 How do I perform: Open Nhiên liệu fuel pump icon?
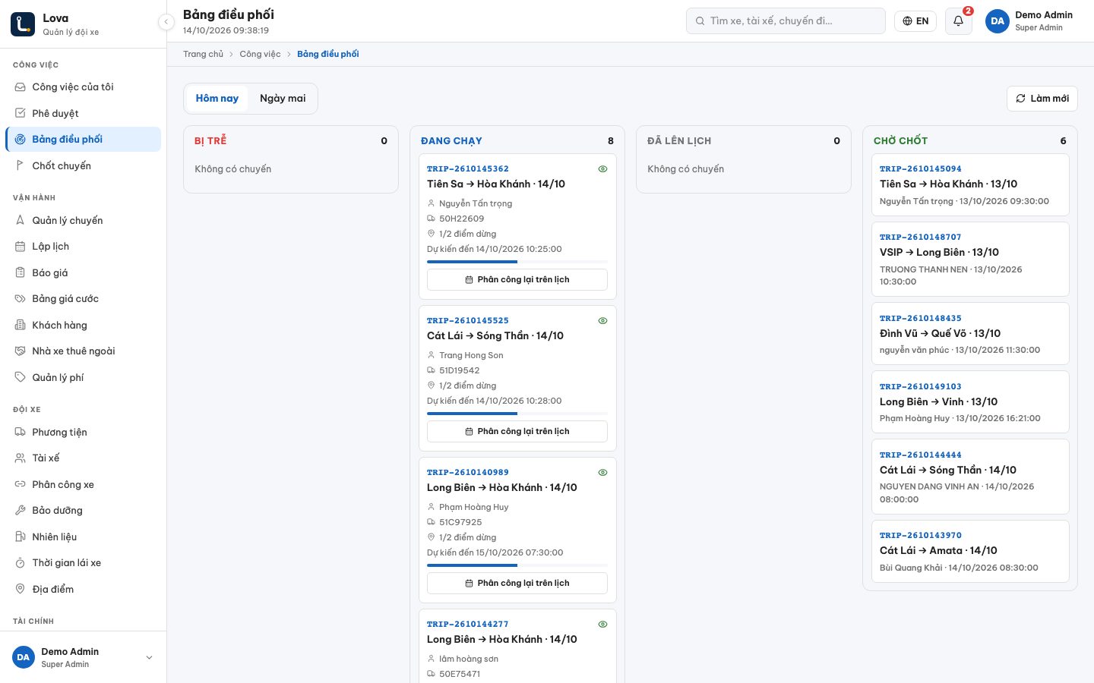(21, 537)
